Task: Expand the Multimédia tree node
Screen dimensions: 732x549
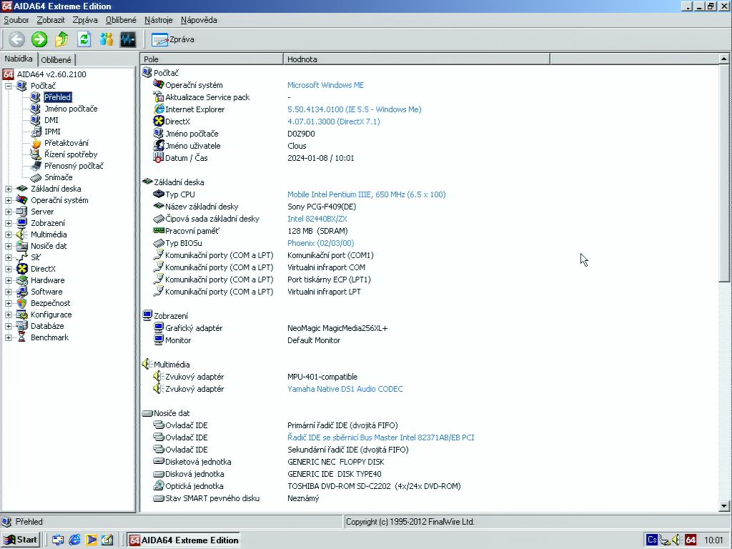Action: pyautogui.click(x=9, y=234)
